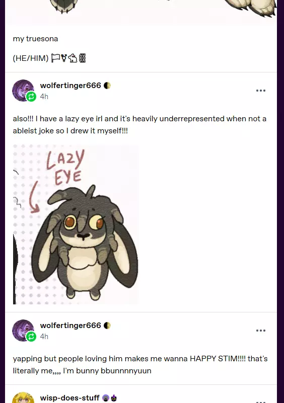Viewport: 284px width, 403px height.
Task: Click the 4h timestamp on lazy eye reblog
Action: 44,97
